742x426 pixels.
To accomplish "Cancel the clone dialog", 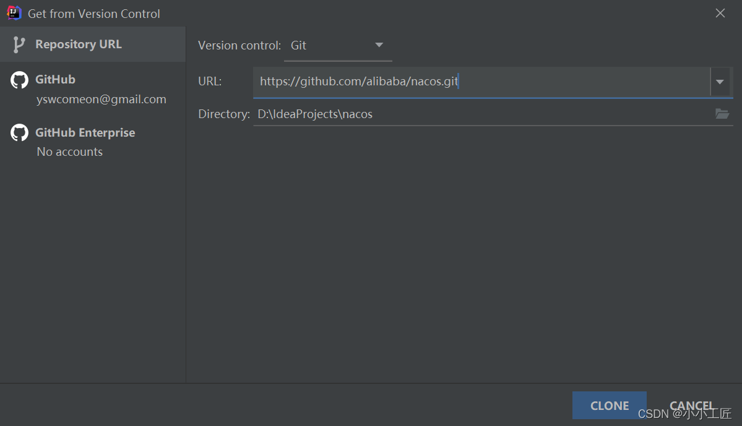I will [691, 406].
